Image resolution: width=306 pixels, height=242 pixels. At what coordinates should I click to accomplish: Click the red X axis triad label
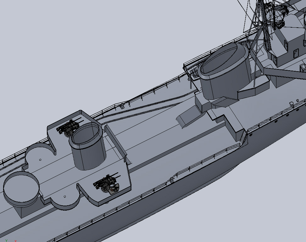(16, 241)
